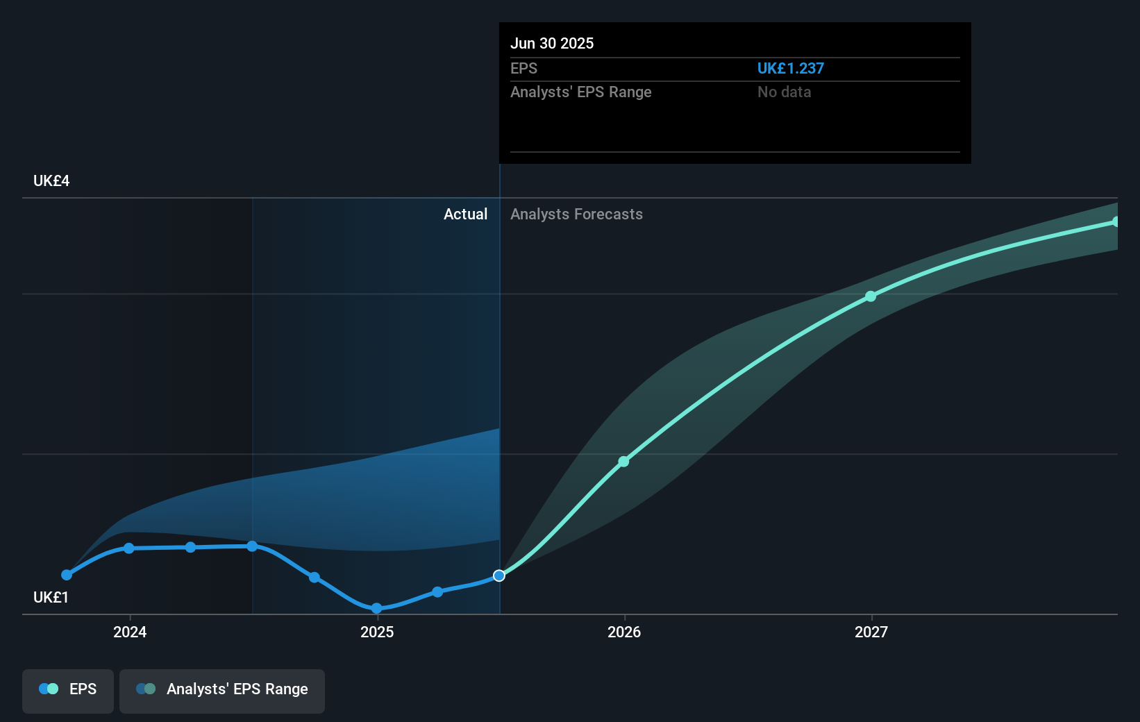The width and height of the screenshot is (1140, 722).
Task: Click the 2027 x-axis label
Action: coord(871,632)
